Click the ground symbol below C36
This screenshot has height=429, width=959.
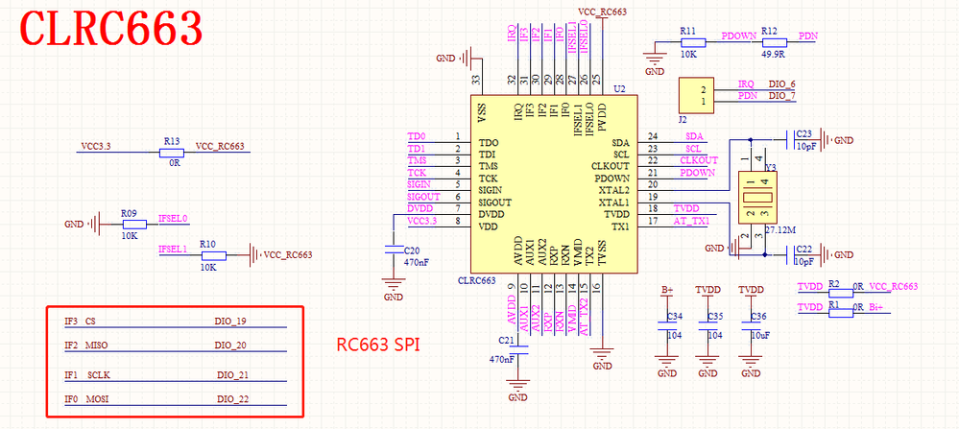[751, 361]
